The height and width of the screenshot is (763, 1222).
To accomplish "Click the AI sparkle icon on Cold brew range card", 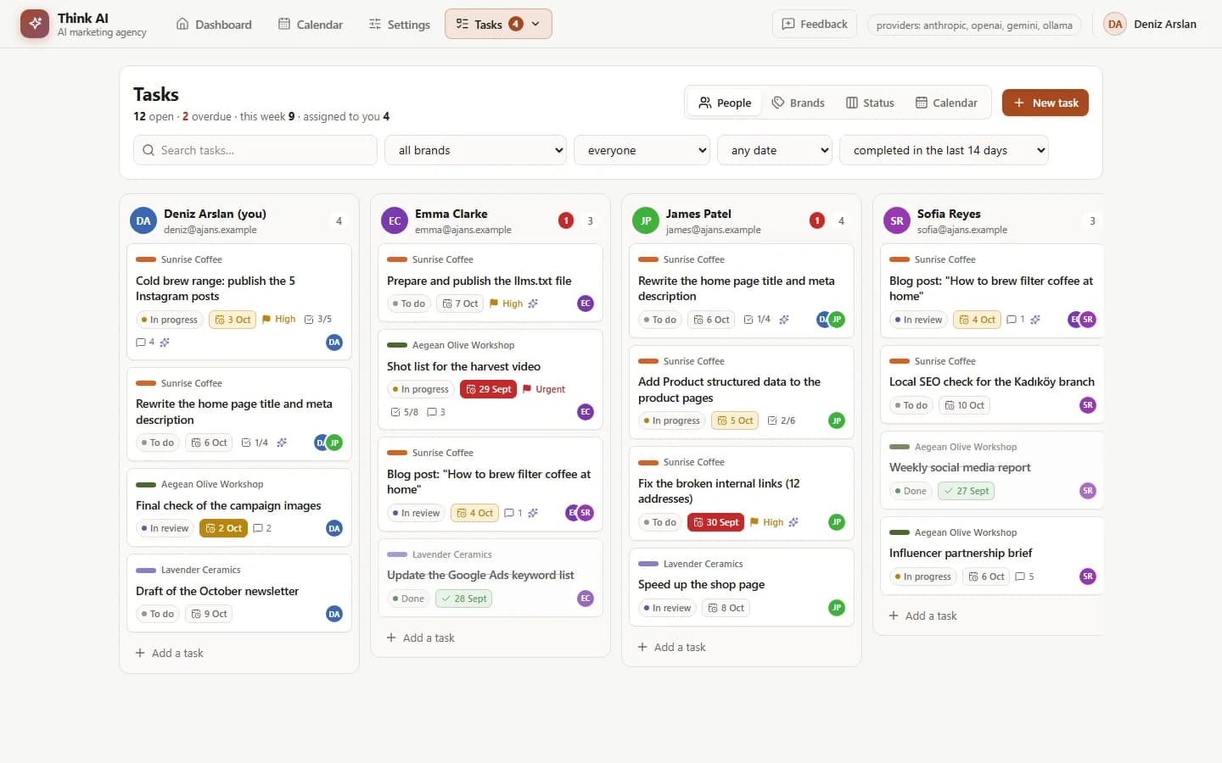I will tap(165, 343).
